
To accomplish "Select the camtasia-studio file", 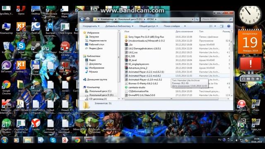I will tap(137, 87).
